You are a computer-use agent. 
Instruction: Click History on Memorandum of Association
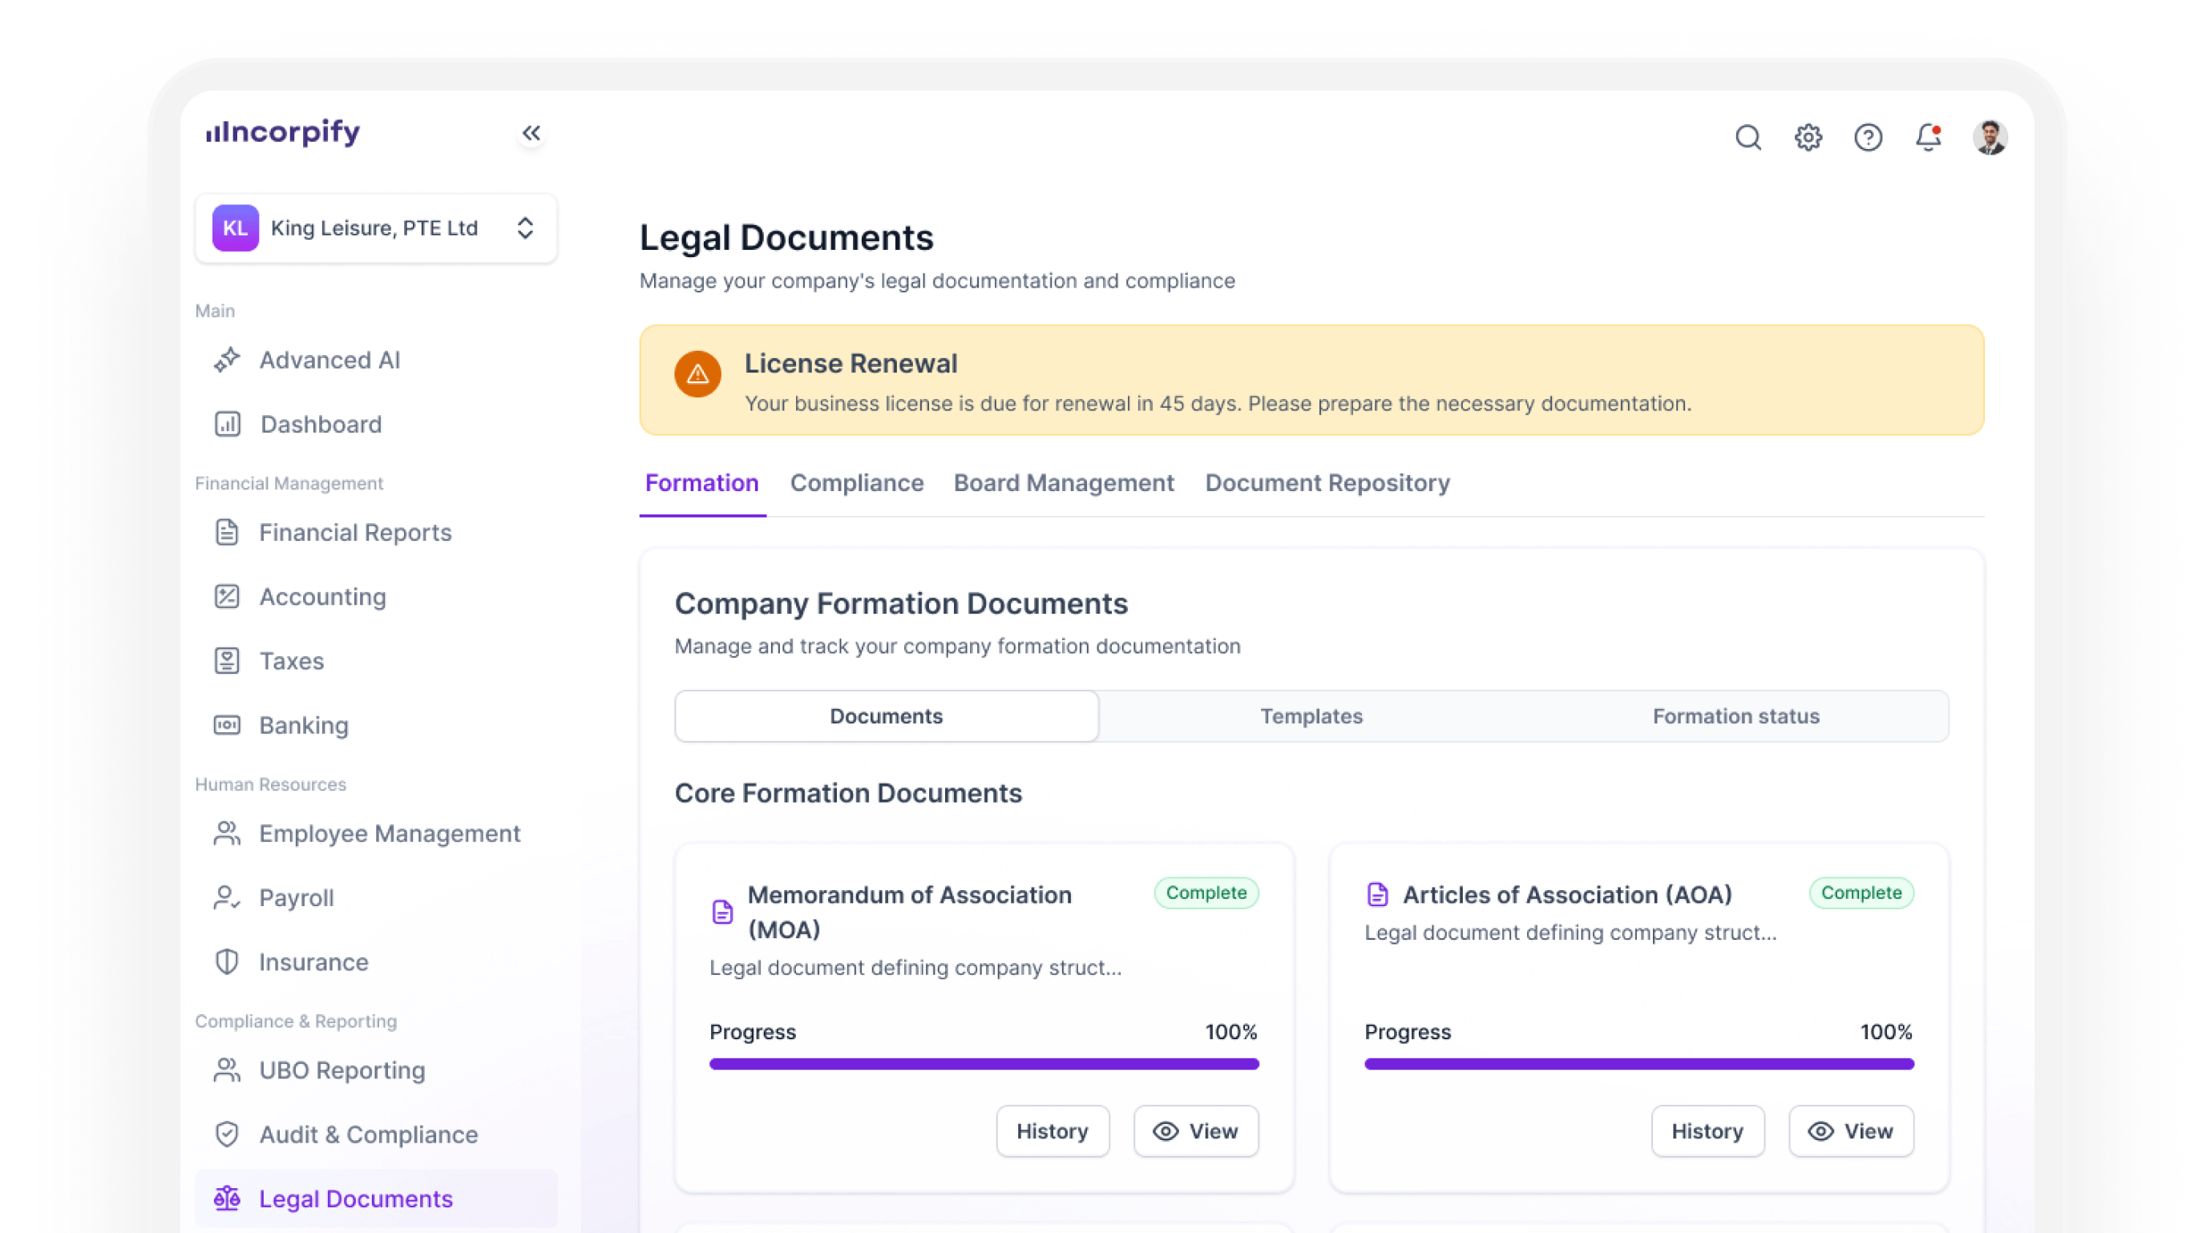coord(1052,1131)
